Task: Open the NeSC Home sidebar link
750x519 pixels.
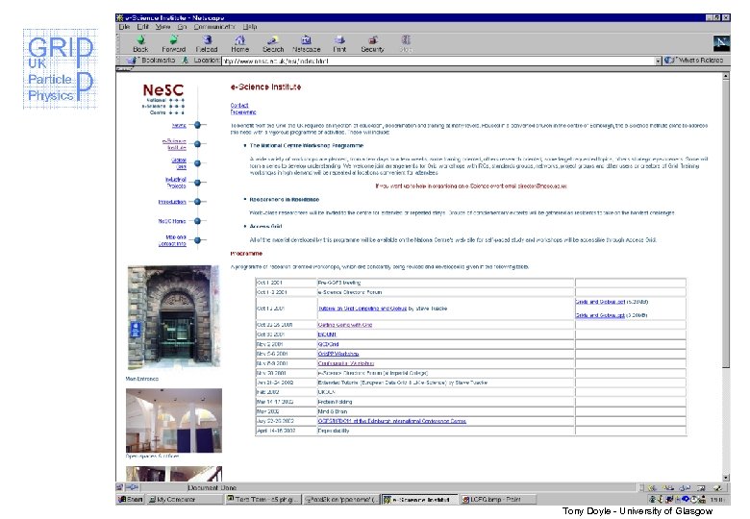Action: (x=172, y=221)
